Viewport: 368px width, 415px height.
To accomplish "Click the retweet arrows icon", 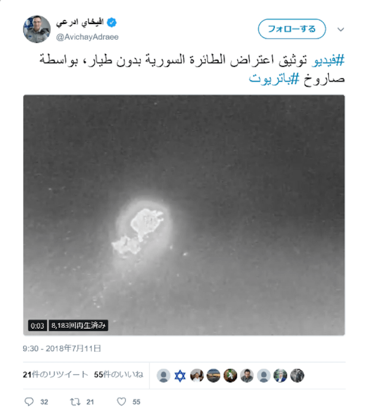I will tap(75, 402).
